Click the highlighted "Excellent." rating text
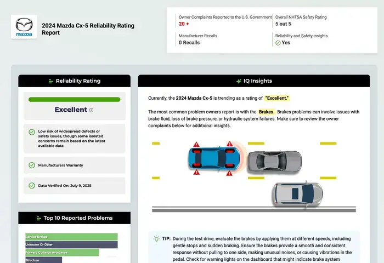 tap(277, 98)
